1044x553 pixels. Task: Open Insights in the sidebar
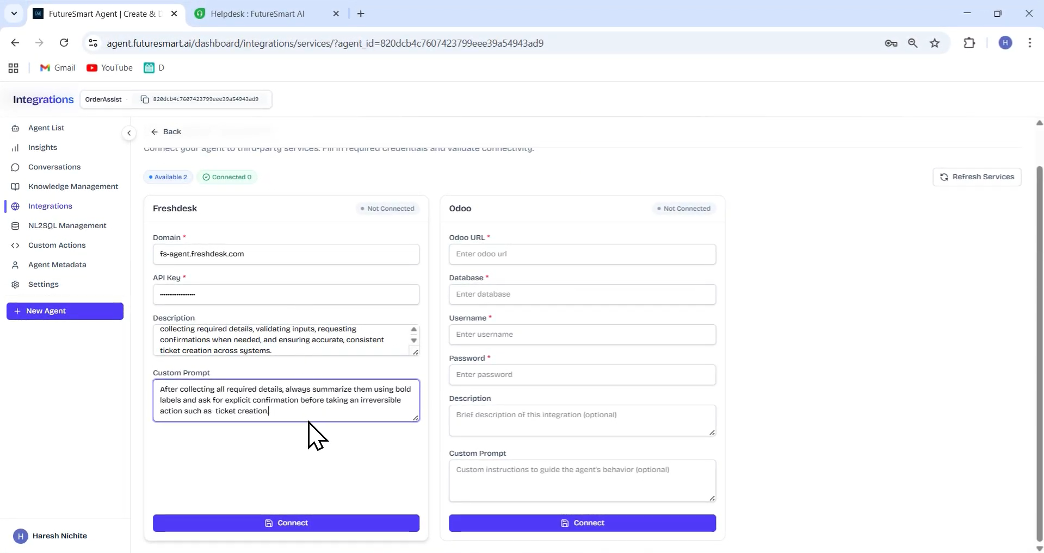coord(42,147)
